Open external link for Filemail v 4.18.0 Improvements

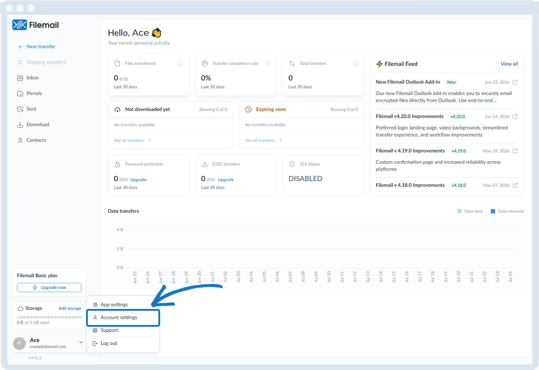point(515,185)
